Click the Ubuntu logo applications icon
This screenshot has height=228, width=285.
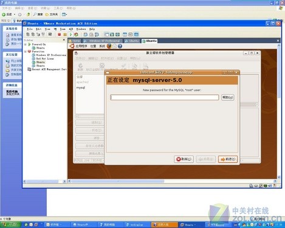coord(72,46)
